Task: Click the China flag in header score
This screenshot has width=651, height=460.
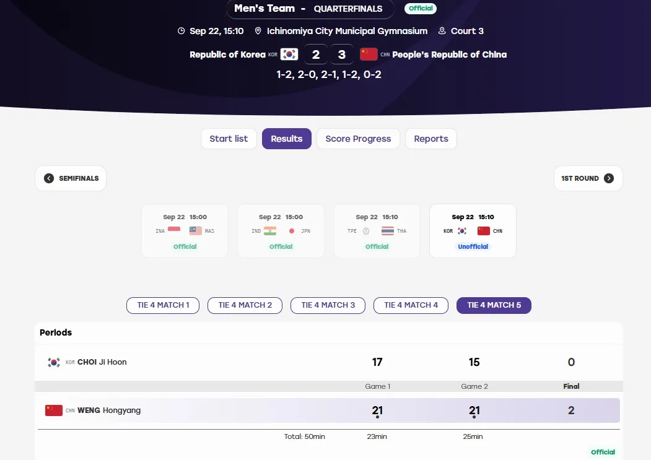Action: click(x=369, y=54)
